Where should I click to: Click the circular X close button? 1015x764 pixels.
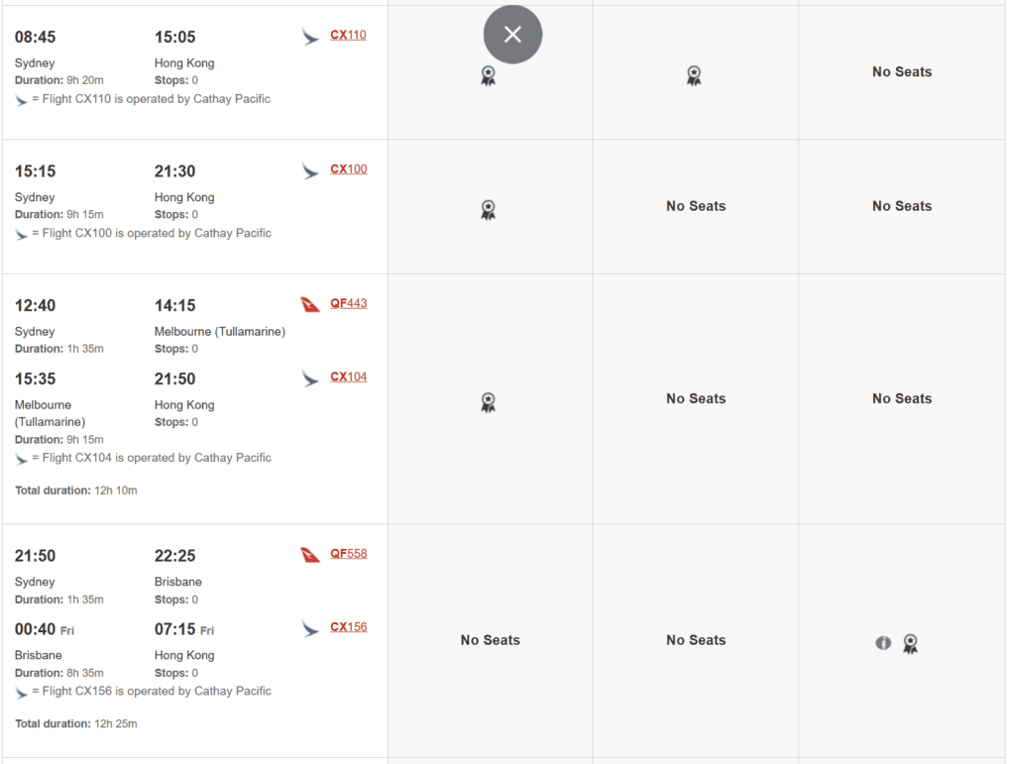512,35
